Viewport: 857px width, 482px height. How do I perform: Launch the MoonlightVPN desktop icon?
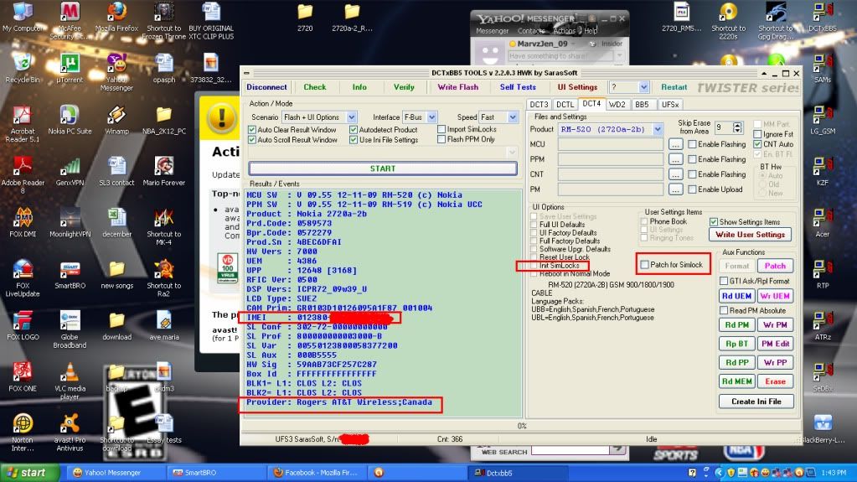pyautogui.click(x=70, y=223)
